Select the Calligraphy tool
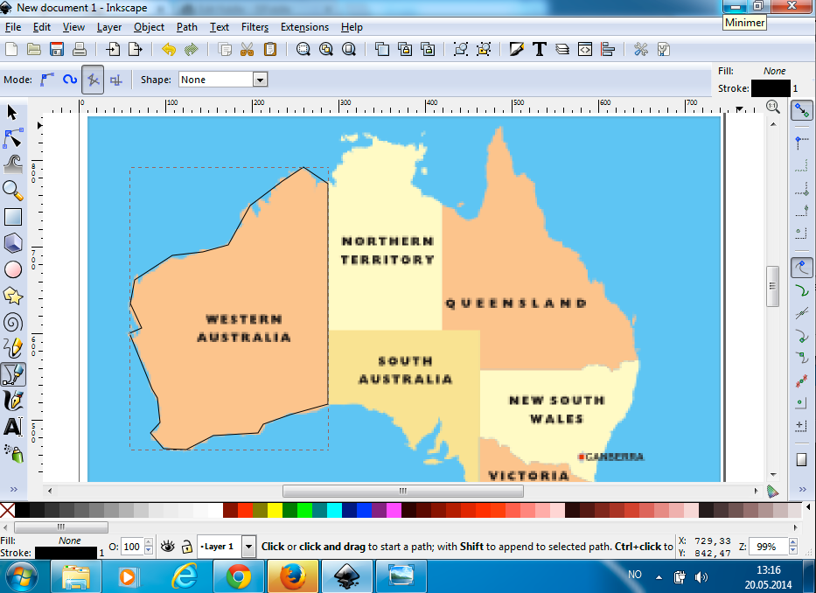 pos(12,401)
